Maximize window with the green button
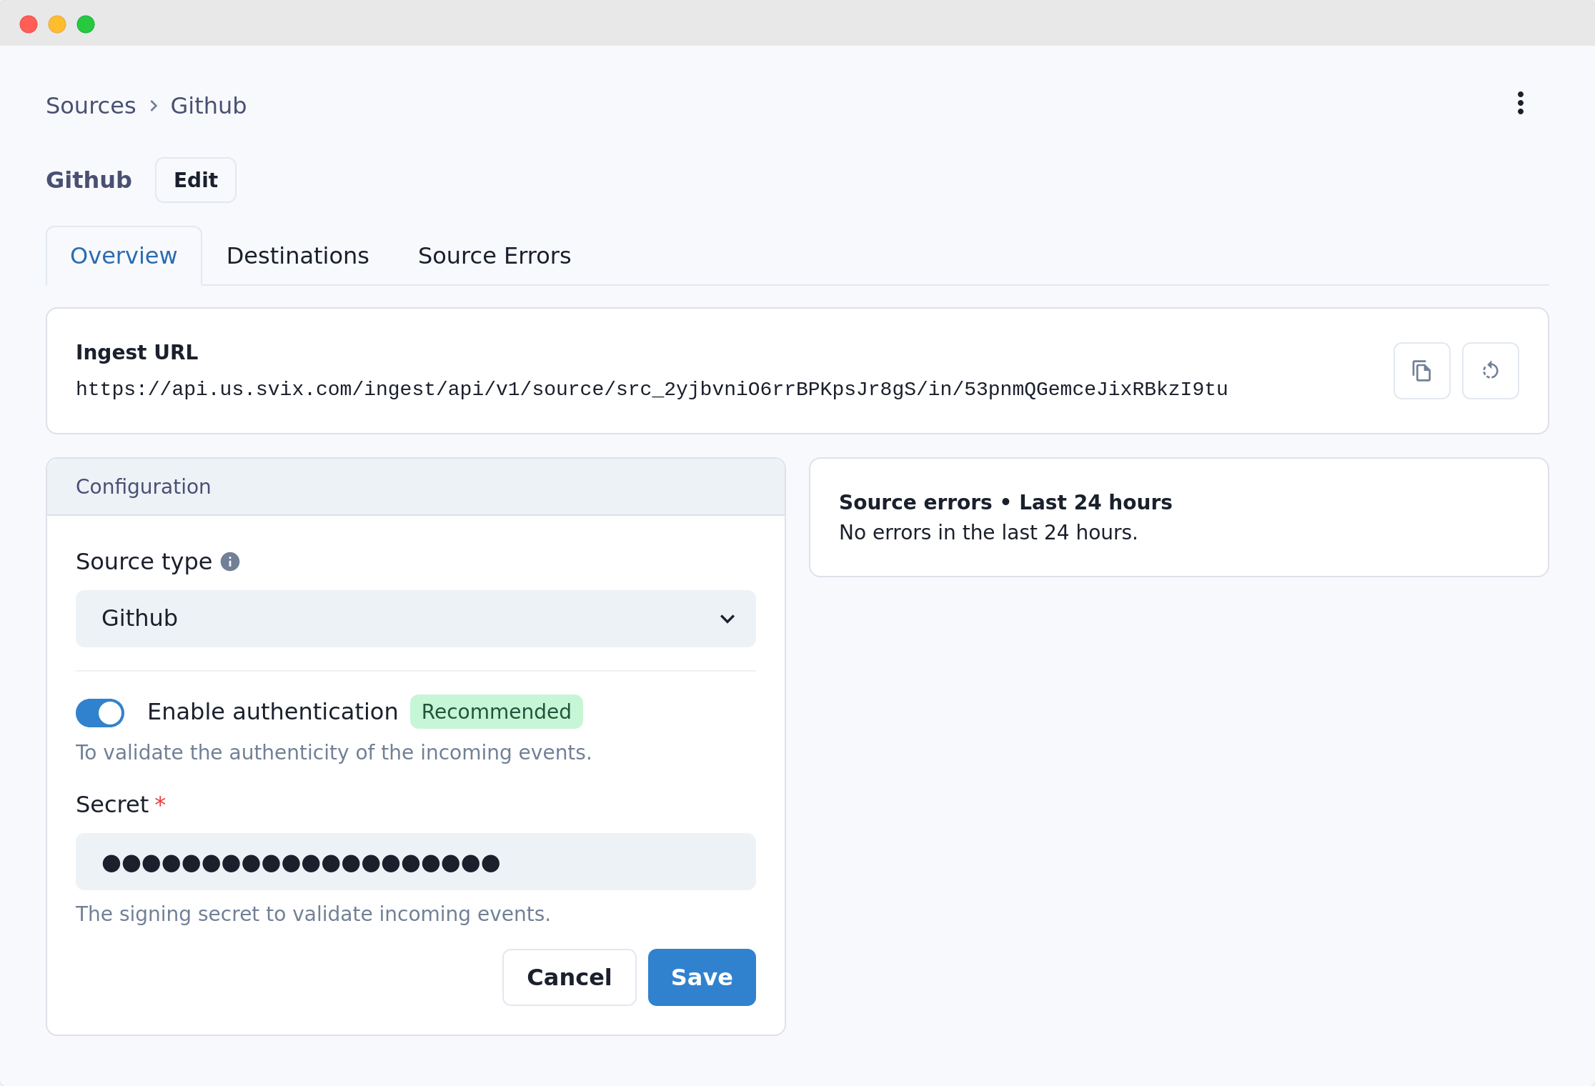Viewport: 1595px width, 1086px height. pyautogui.click(x=86, y=24)
